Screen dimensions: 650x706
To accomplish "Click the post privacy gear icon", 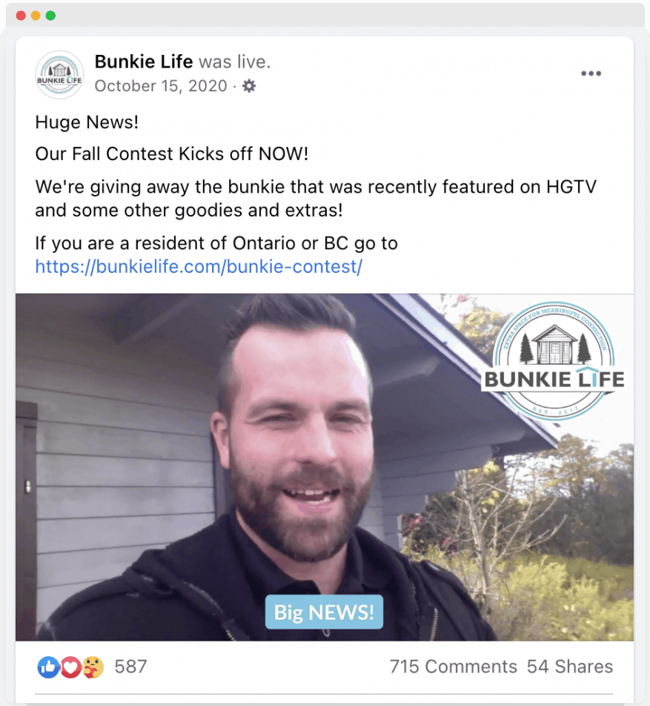I will [249, 85].
